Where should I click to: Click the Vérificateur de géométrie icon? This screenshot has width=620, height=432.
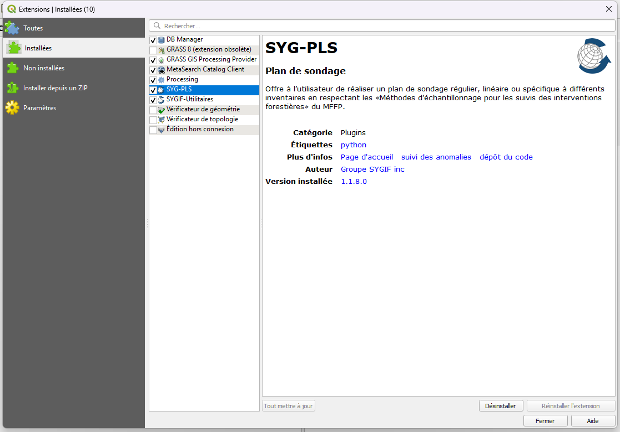click(x=162, y=110)
